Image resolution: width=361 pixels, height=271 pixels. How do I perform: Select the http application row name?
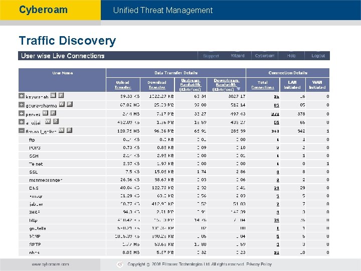point(33,220)
